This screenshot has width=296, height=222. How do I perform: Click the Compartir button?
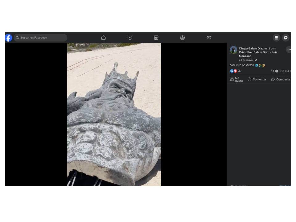pyautogui.click(x=280, y=80)
